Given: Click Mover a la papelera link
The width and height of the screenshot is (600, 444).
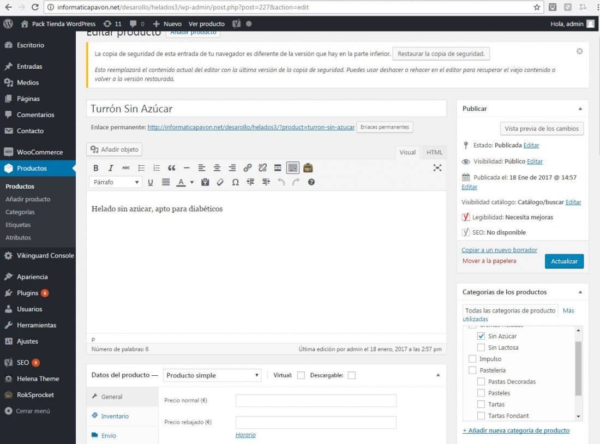Looking at the screenshot, I should click(489, 261).
